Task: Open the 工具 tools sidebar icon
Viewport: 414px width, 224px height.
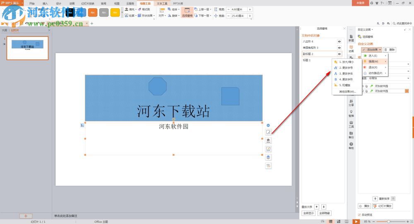Action: (x=351, y=124)
